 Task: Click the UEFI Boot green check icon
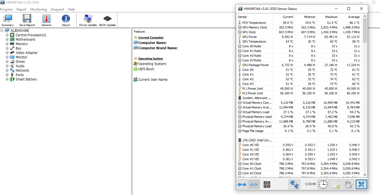tap(136, 69)
